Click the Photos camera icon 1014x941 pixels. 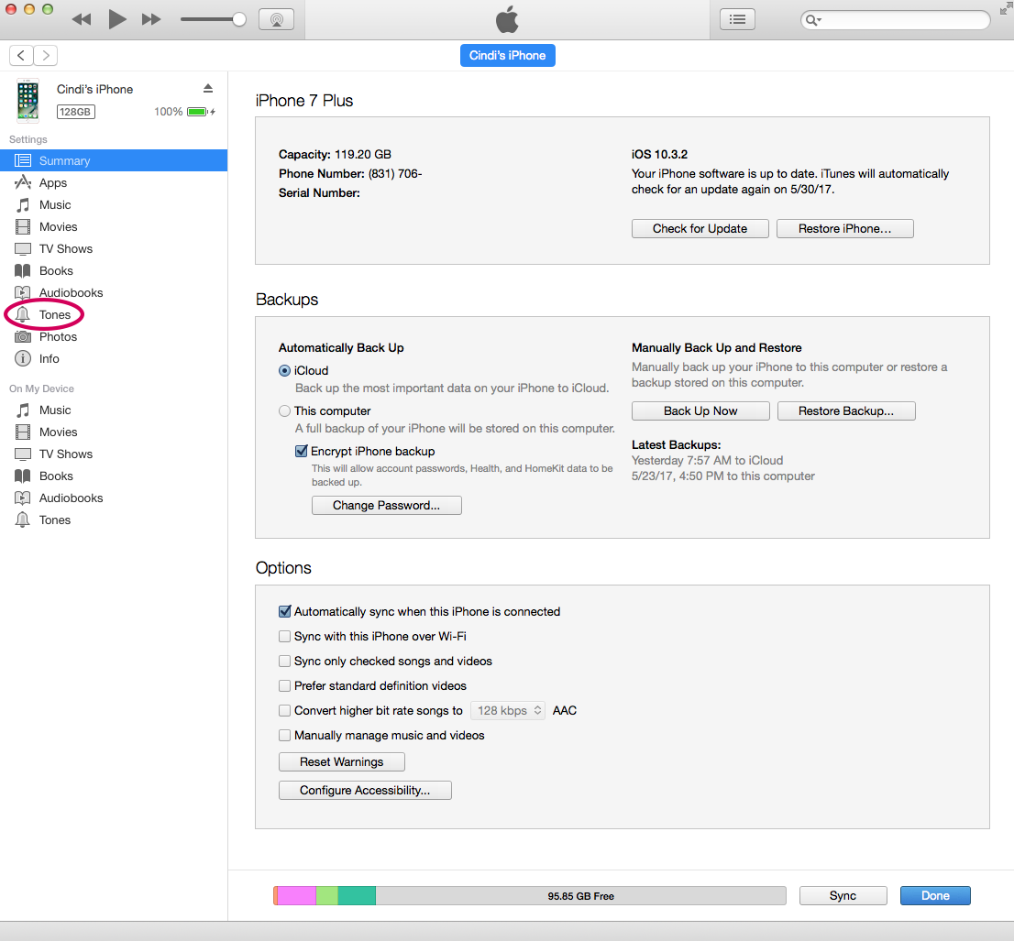[23, 336]
